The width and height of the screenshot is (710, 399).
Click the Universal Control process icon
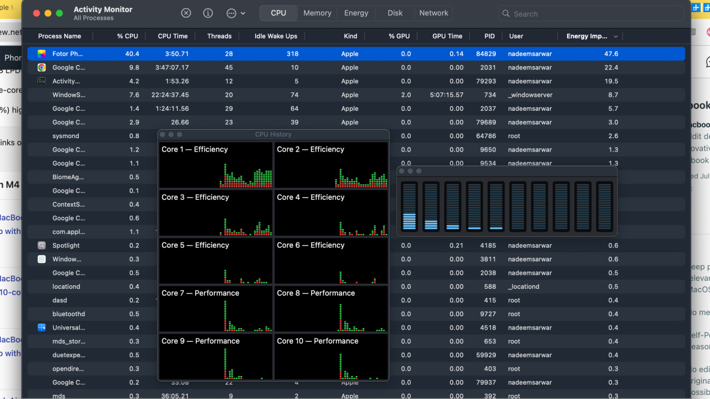pyautogui.click(x=41, y=328)
